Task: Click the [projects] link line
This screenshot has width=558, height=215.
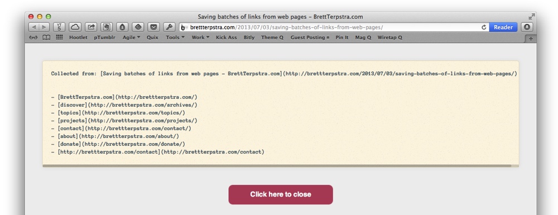Action: pyautogui.click(x=124, y=121)
